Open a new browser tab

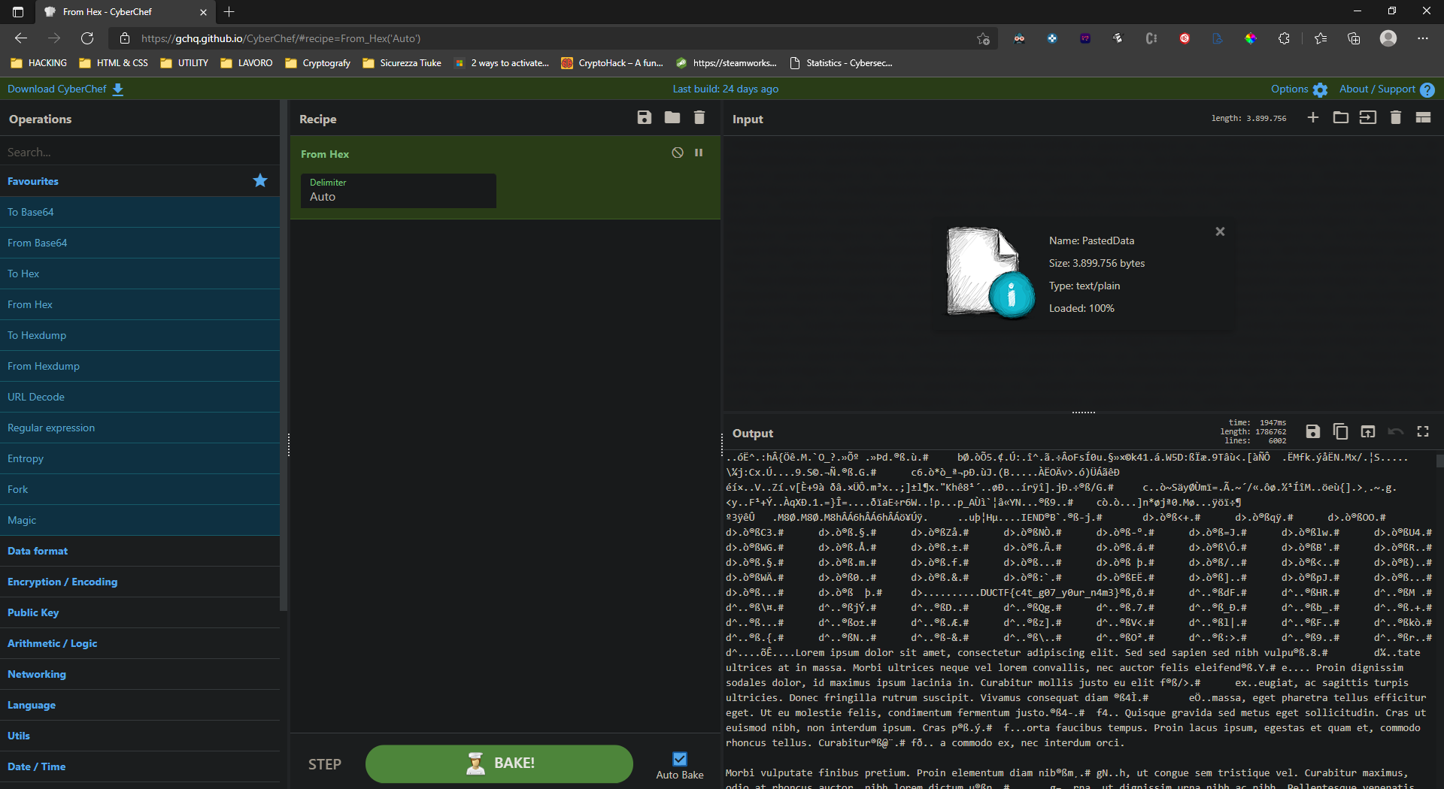(x=229, y=12)
